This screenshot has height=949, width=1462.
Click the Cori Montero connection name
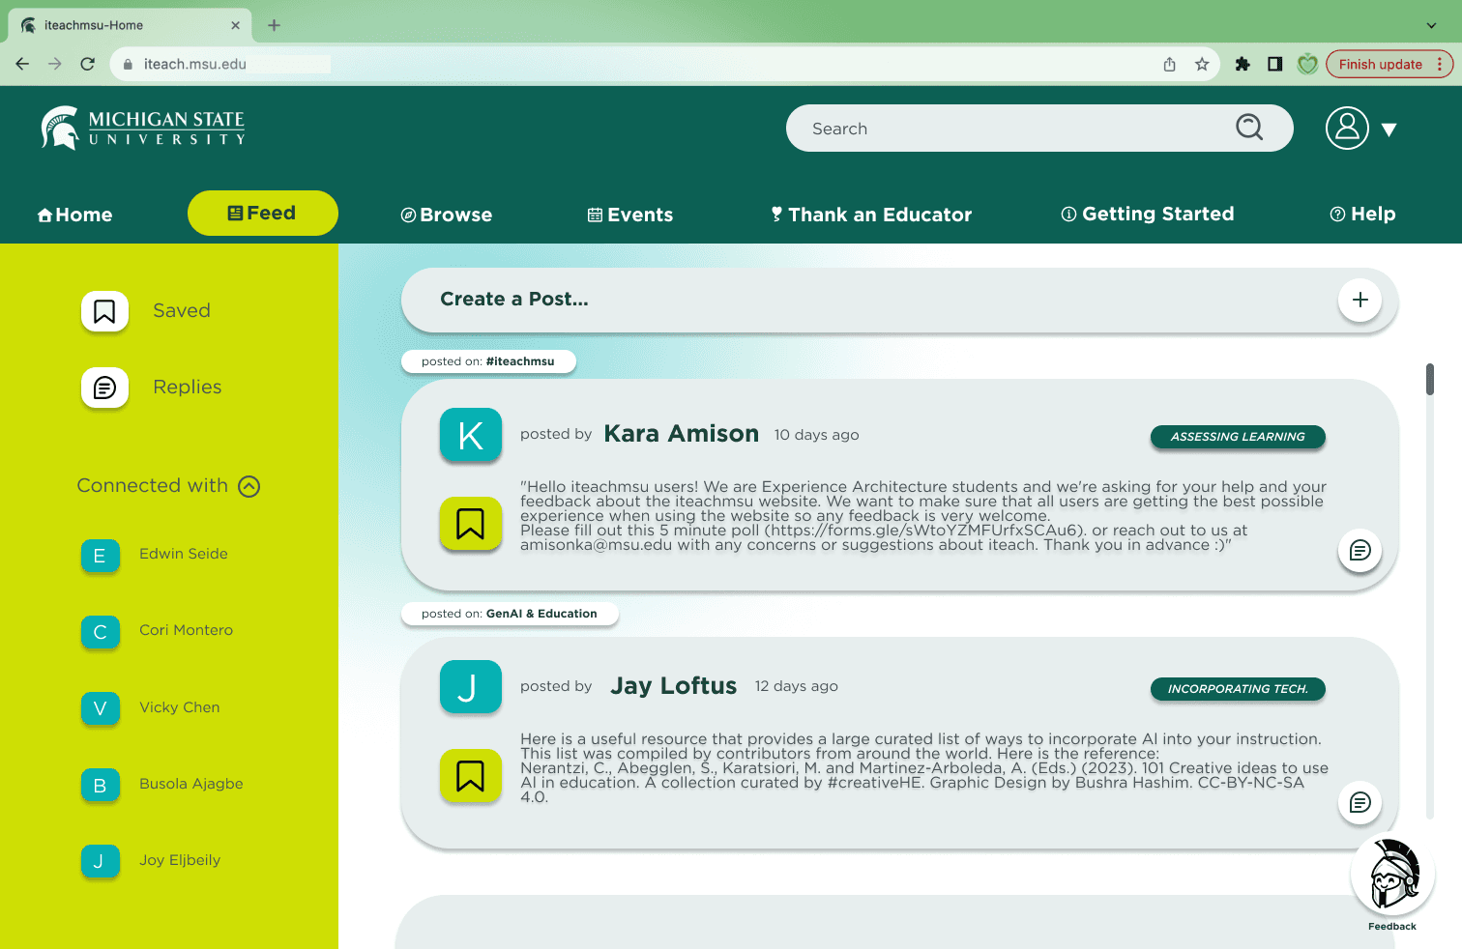[x=186, y=630]
